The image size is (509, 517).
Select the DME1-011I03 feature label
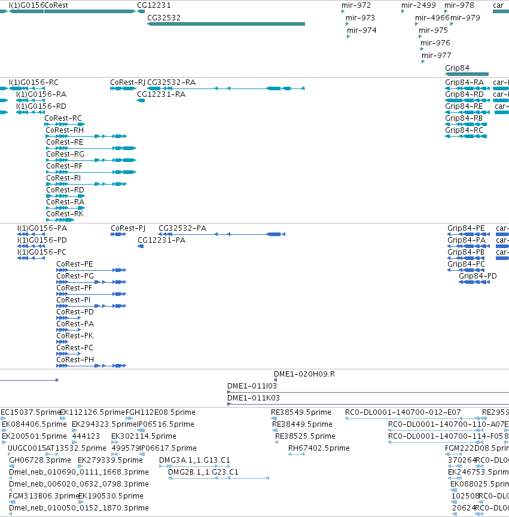pos(252,386)
